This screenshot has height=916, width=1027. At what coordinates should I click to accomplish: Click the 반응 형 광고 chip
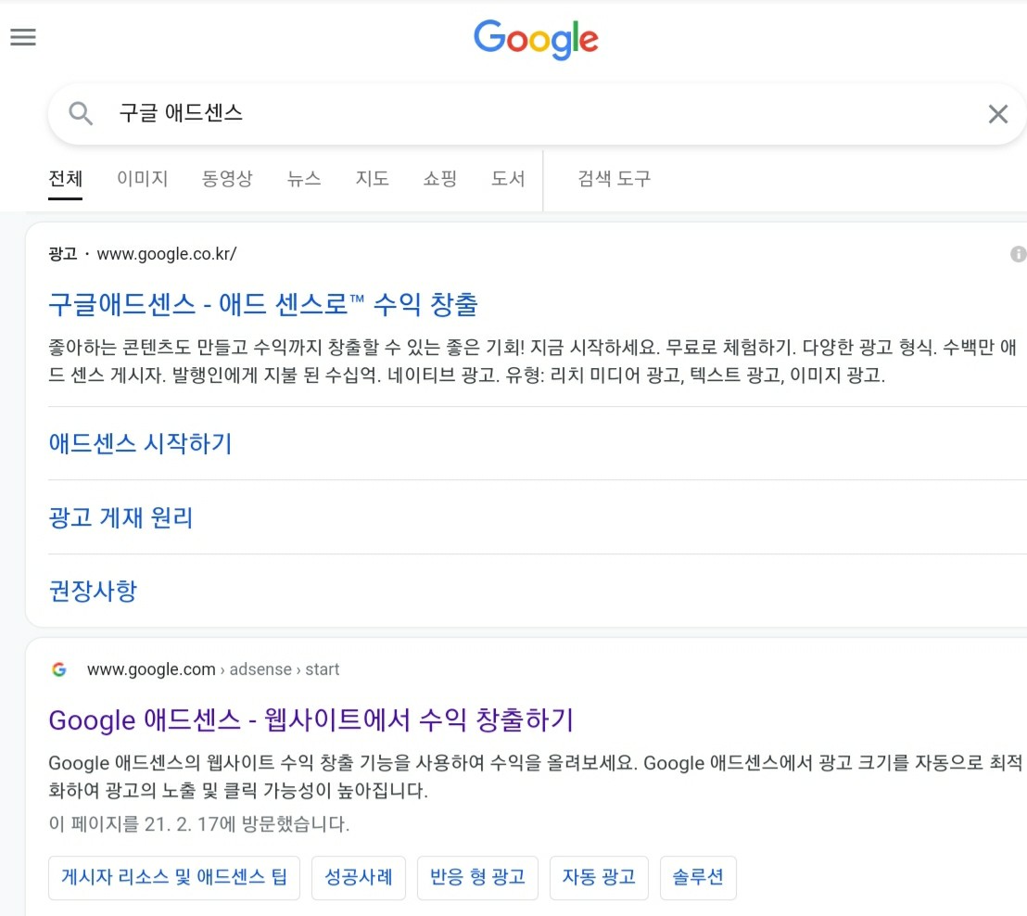coord(477,877)
